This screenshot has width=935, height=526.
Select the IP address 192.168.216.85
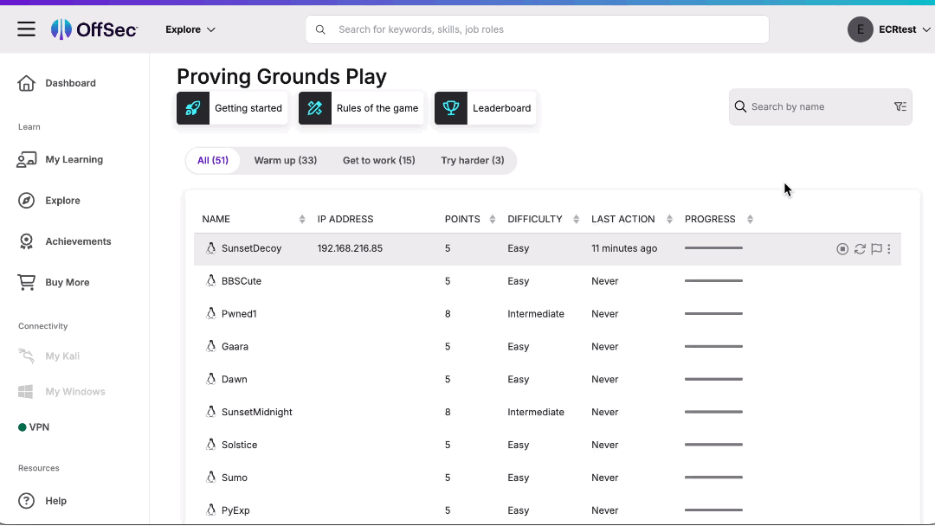point(350,248)
